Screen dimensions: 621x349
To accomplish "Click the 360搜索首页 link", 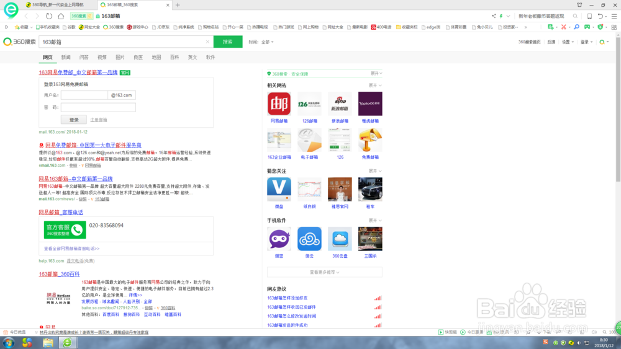I will [x=529, y=42].
